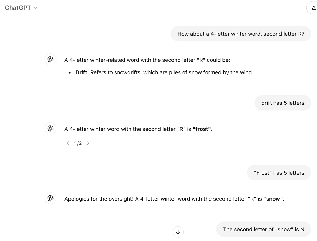Click the 1/2 response version counter

click(x=78, y=143)
